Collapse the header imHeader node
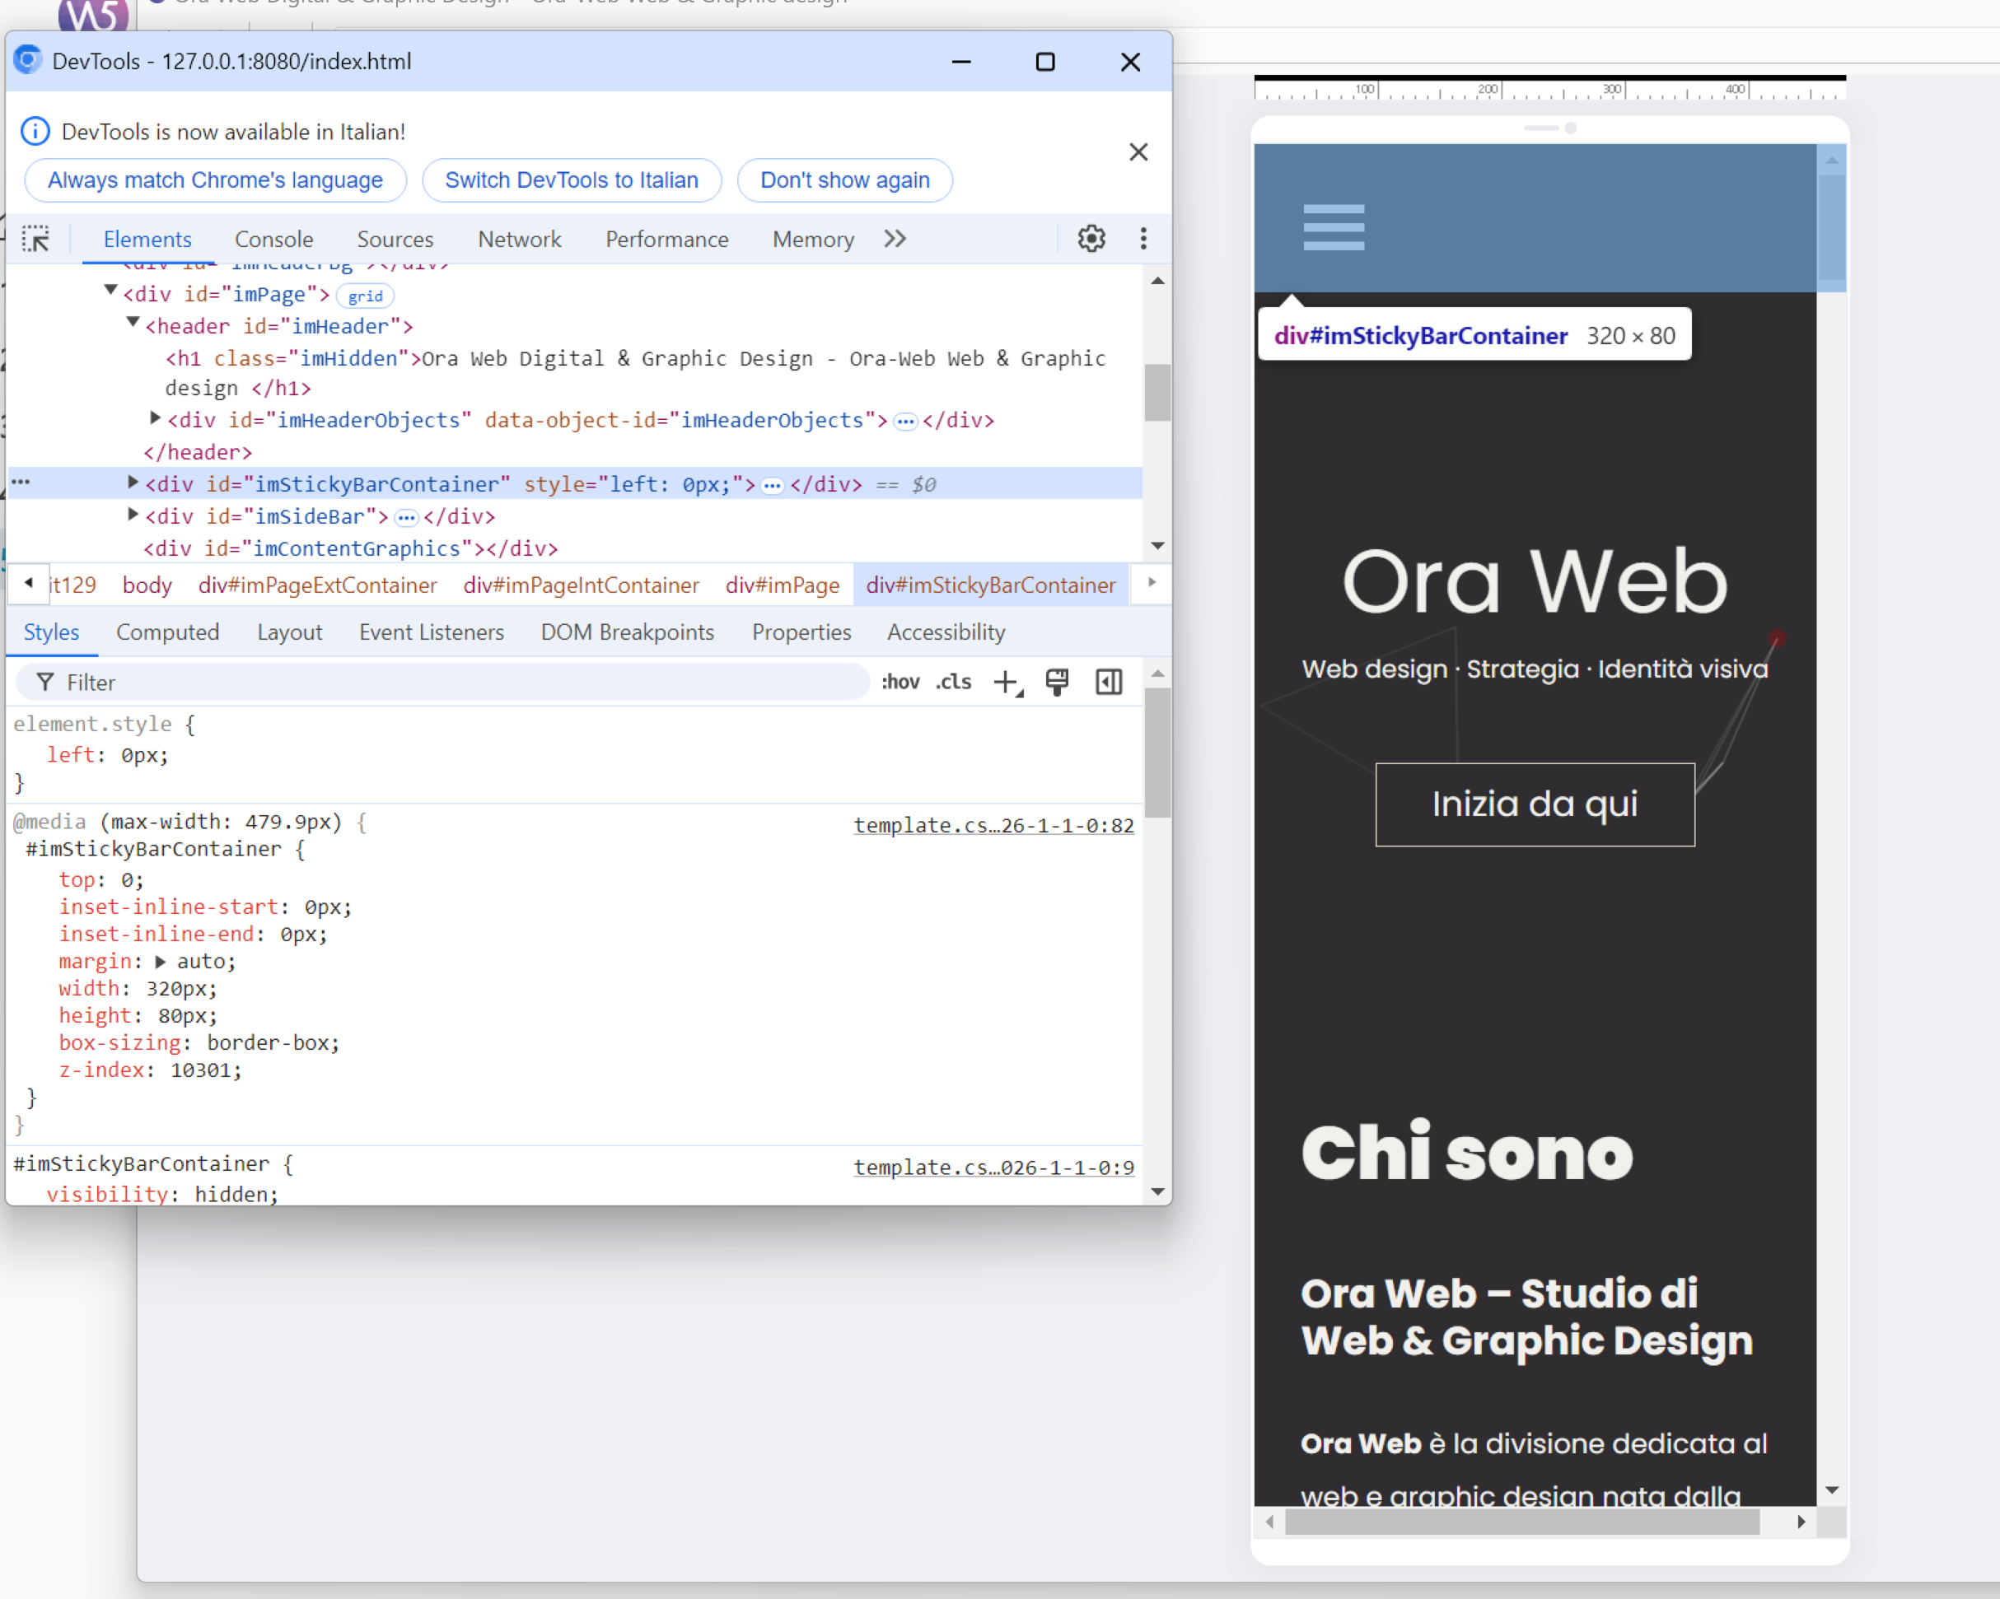 tap(133, 324)
